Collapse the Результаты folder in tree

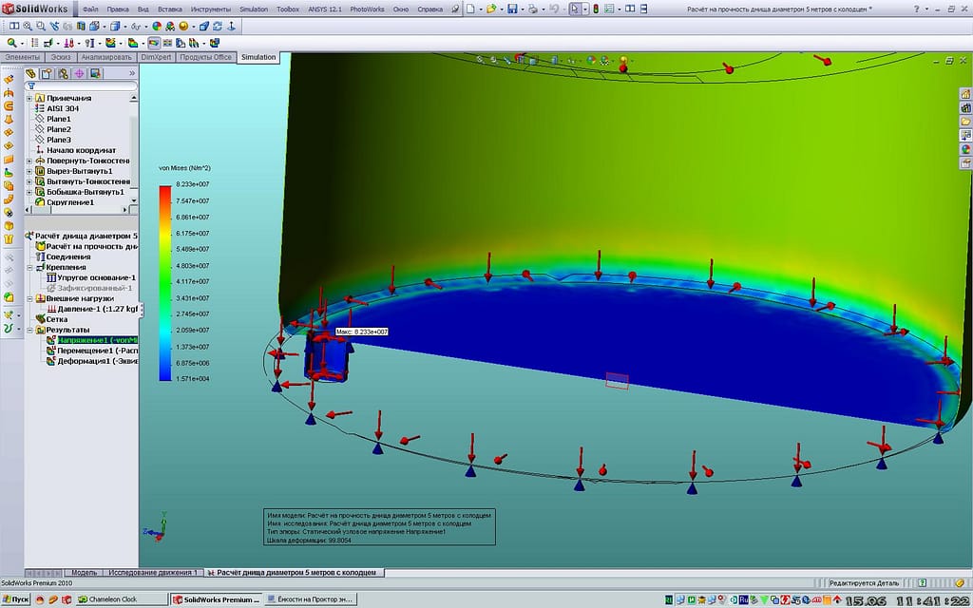coord(29,330)
